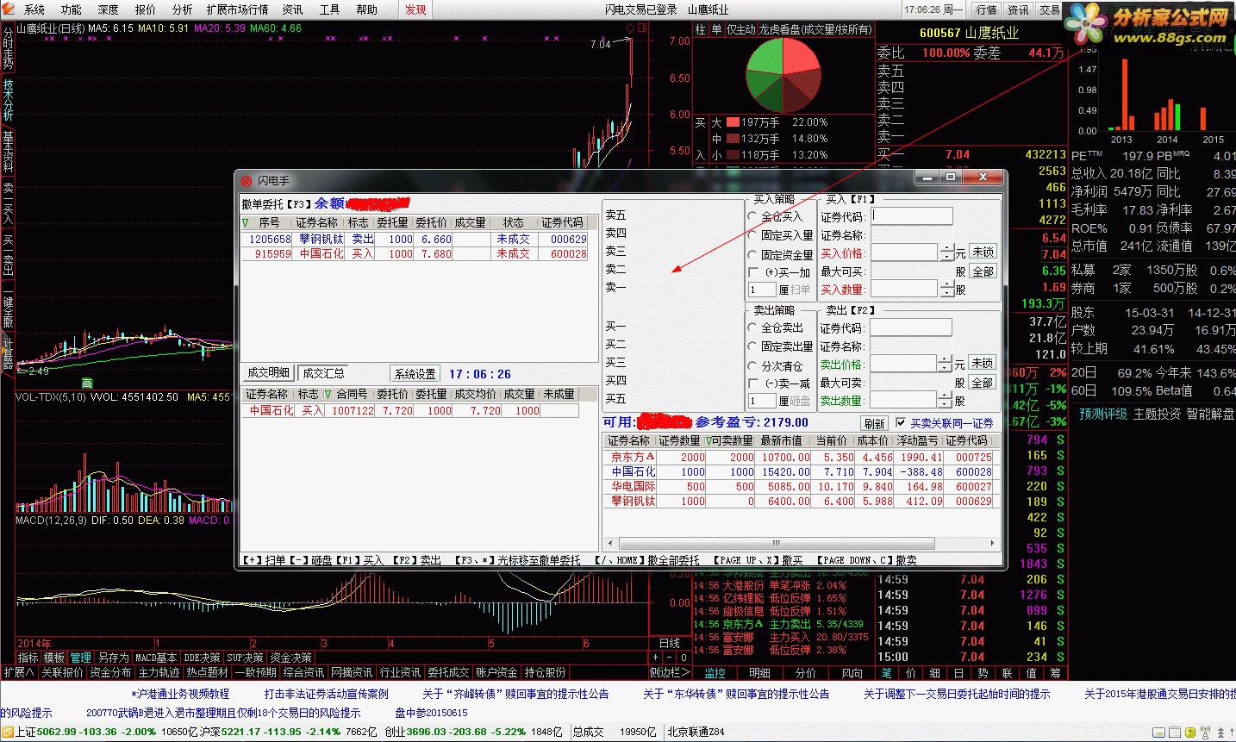Image resolution: width=1236 pixels, height=742 pixels.
Task: Click the 闪电手 dialog title icon
Action: pyautogui.click(x=247, y=181)
